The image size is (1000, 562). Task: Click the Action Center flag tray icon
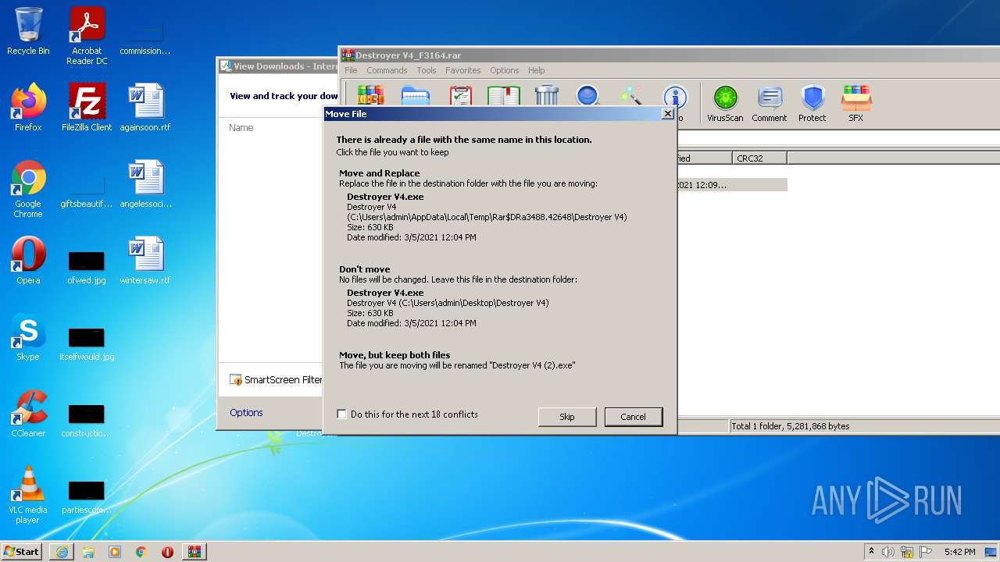pyautogui.click(x=925, y=552)
